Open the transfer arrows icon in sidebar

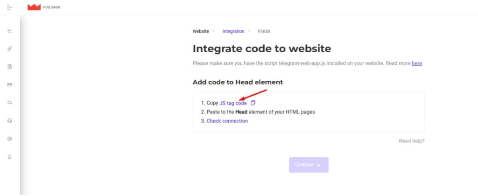pos(10,103)
